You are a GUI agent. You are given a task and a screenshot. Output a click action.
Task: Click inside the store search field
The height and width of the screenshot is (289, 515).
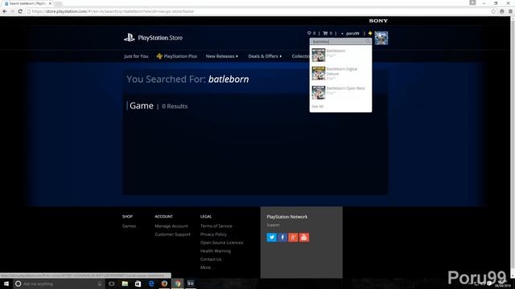click(x=338, y=42)
